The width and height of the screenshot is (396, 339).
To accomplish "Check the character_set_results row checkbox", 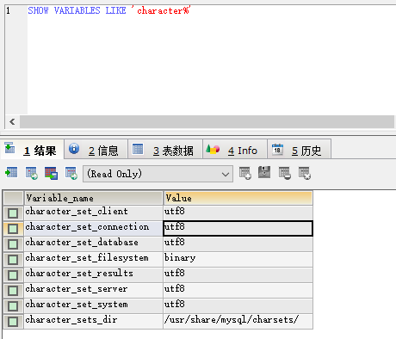I will click(13, 275).
